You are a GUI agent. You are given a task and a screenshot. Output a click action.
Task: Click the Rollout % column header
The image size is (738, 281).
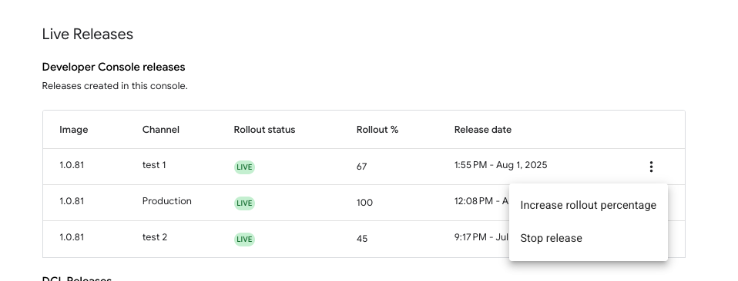coord(377,130)
